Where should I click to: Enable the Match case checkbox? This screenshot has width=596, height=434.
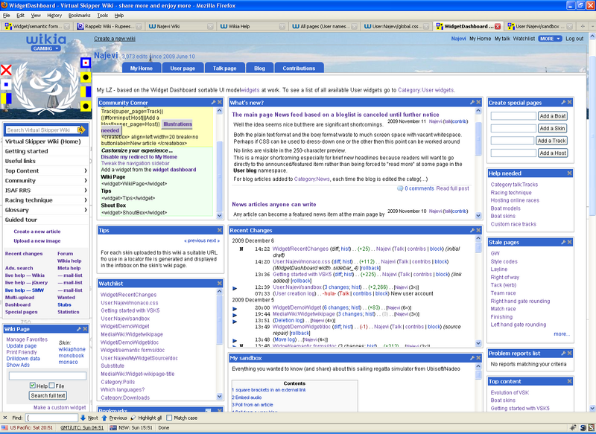[x=169, y=418]
